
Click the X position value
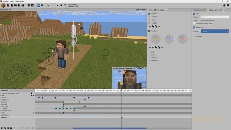[x=154, y=17]
